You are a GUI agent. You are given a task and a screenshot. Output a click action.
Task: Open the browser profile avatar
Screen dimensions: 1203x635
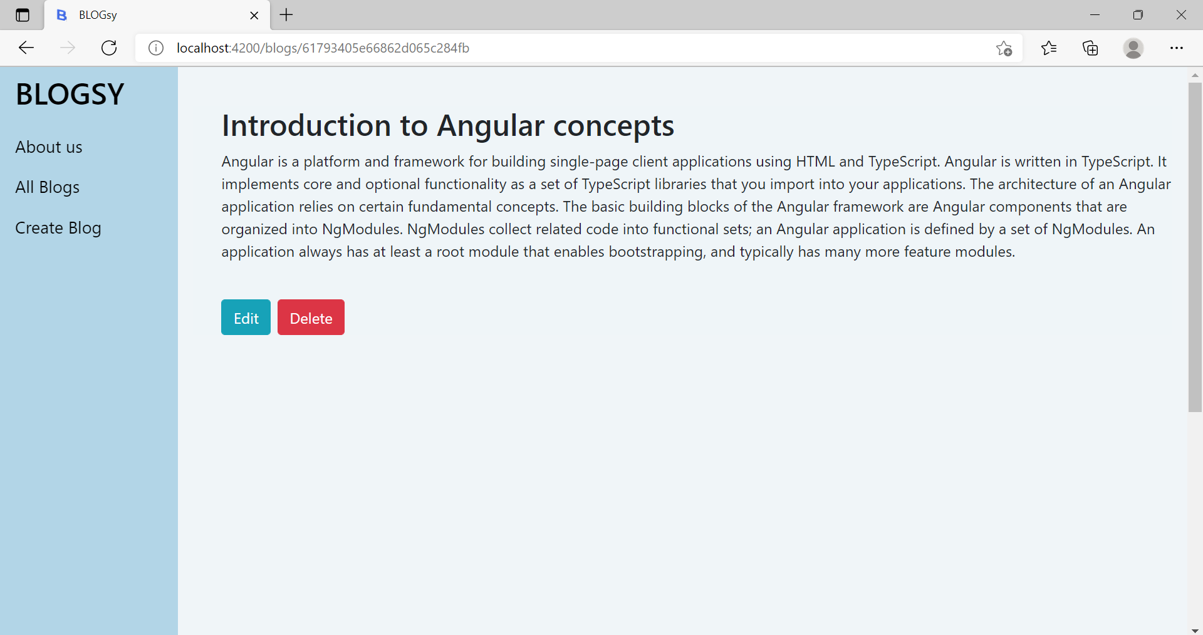coord(1134,48)
